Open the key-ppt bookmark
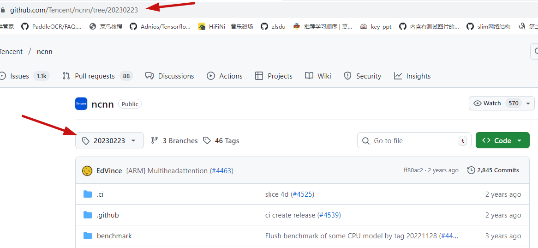 376,26
